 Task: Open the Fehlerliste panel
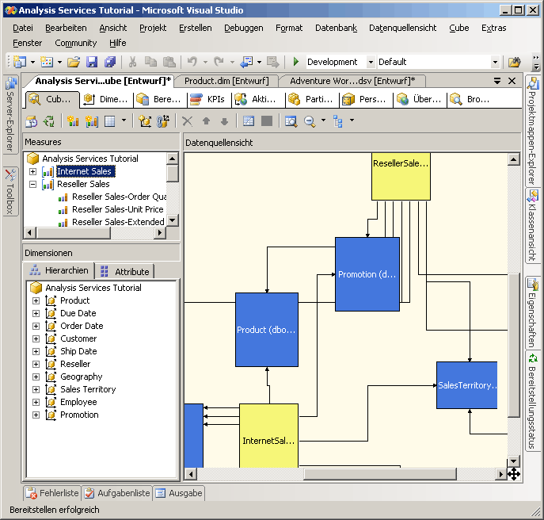52,493
